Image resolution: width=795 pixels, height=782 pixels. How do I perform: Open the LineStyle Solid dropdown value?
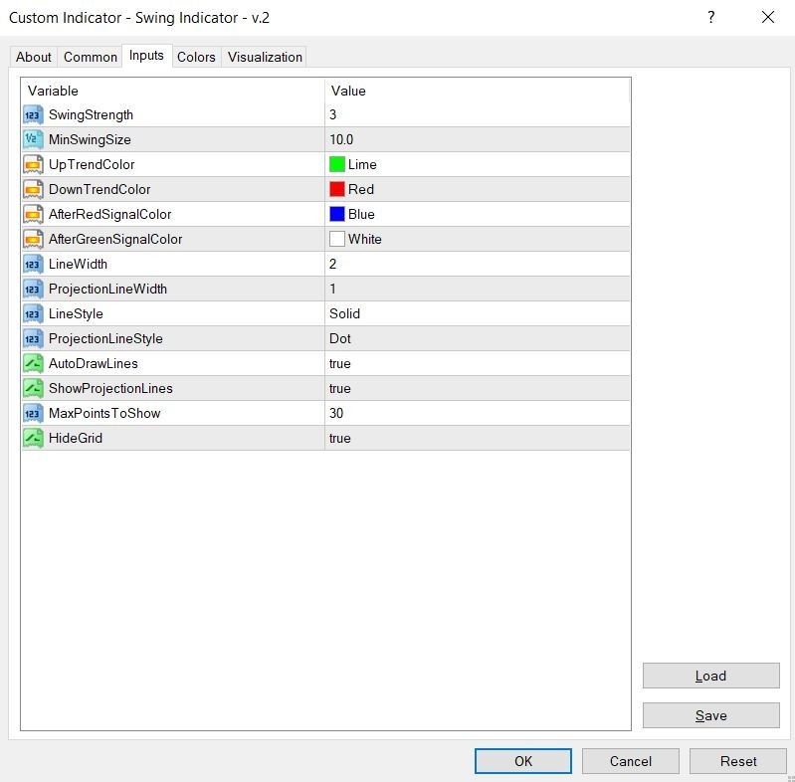(x=345, y=313)
